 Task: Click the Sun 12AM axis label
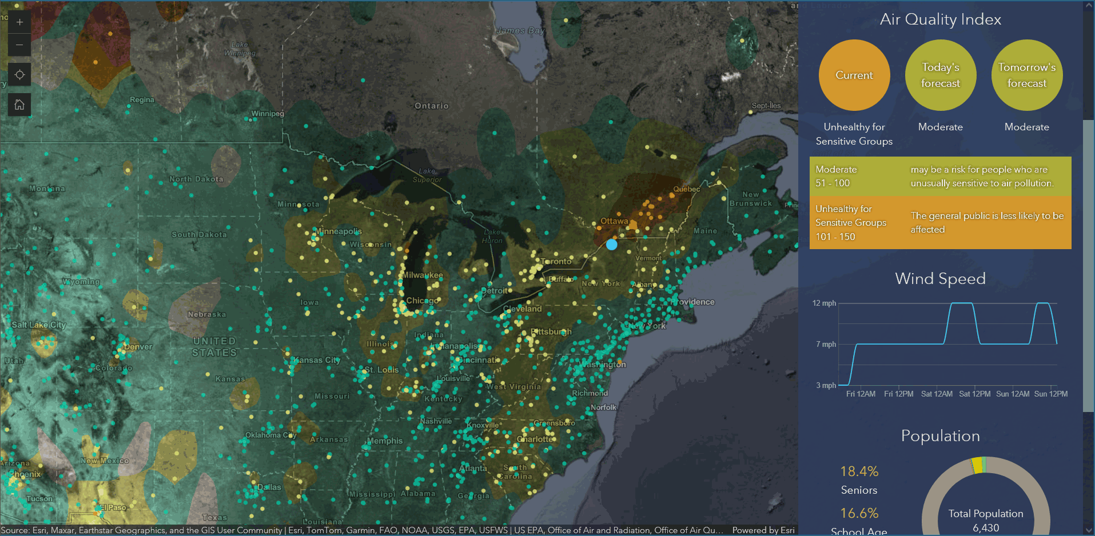tap(1013, 394)
